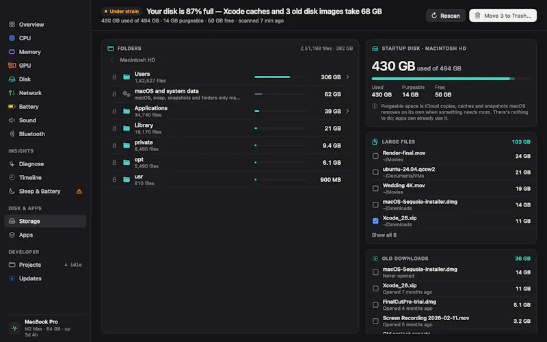
Task: Click the Network arrows icon
Action: (12, 93)
